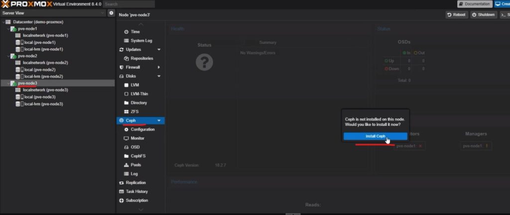Open the Server View dropdown

point(53,13)
